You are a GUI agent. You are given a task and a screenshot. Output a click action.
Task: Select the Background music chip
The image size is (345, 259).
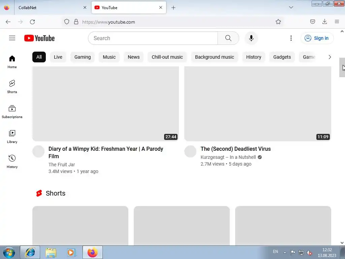tap(215, 57)
